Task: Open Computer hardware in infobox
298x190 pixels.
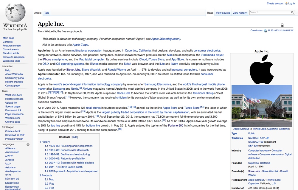Action: 259,150
